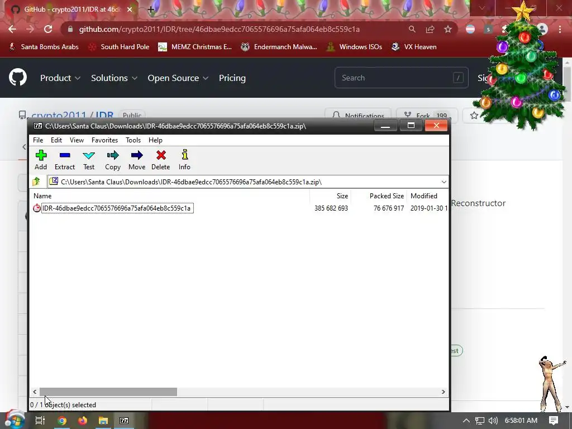Click the Copy toolbar icon in 7-Zip
572x429 pixels.
click(x=113, y=160)
